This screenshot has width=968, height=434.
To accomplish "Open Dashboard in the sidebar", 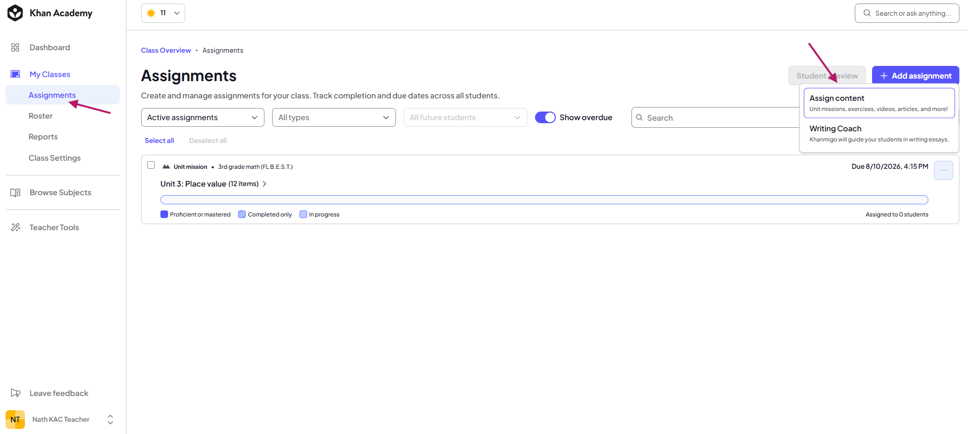I will click(50, 47).
